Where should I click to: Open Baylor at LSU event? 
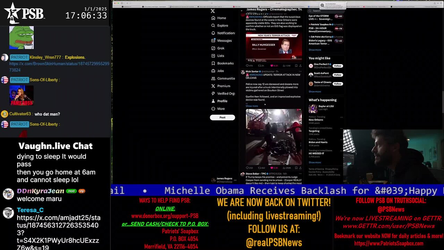tap(326, 106)
